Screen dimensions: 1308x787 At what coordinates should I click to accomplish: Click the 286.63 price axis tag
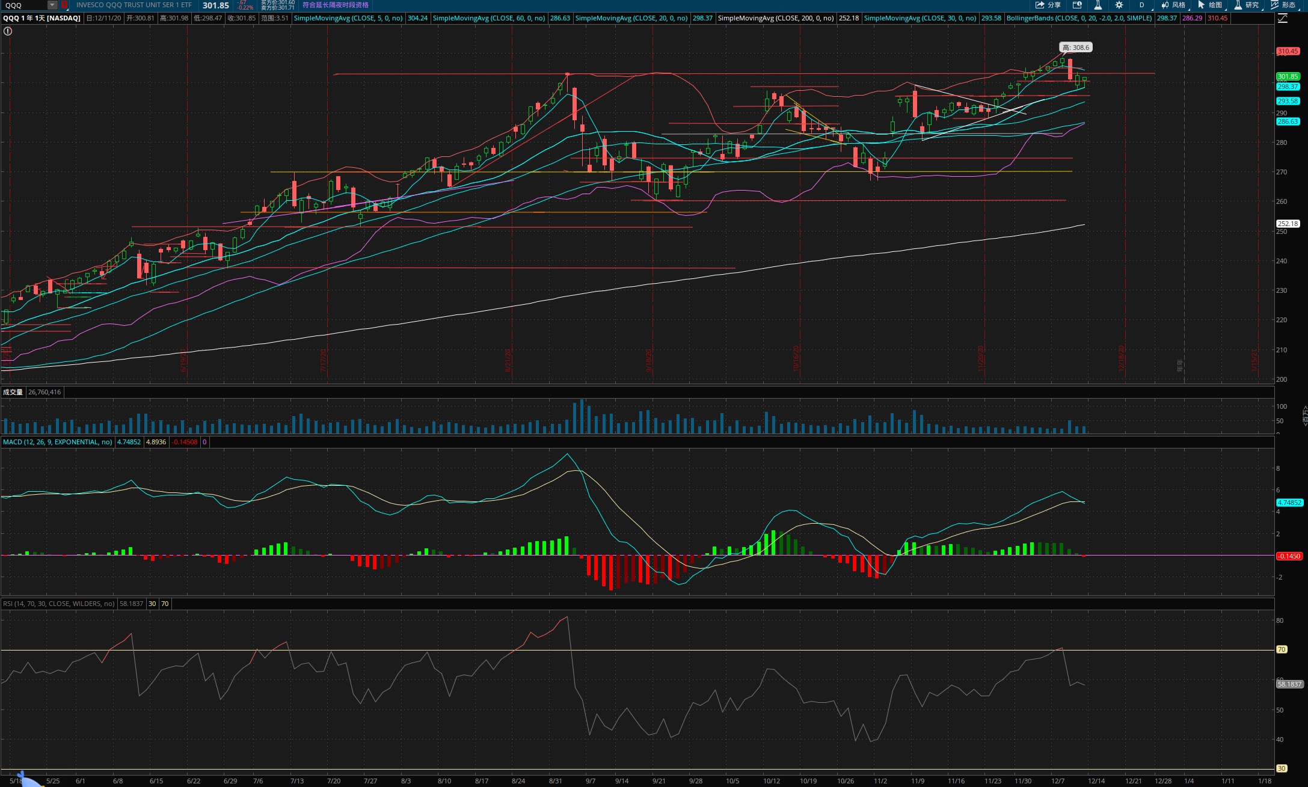pyautogui.click(x=1288, y=121)
